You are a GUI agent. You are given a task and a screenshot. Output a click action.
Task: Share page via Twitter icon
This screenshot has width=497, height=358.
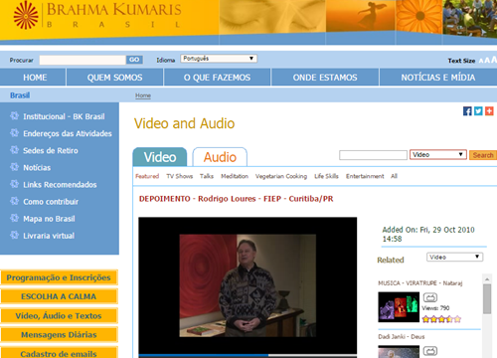(x=478, y=111)
